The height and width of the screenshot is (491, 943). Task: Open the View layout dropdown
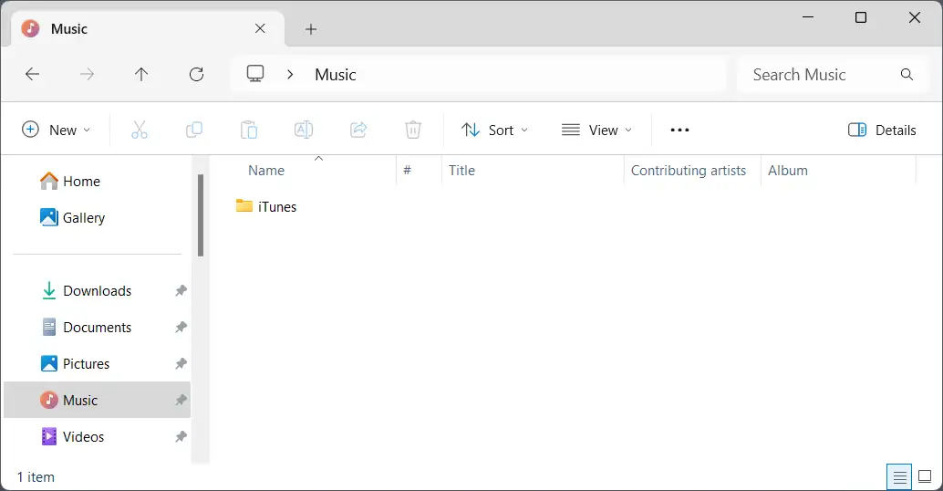coord(596,130)
